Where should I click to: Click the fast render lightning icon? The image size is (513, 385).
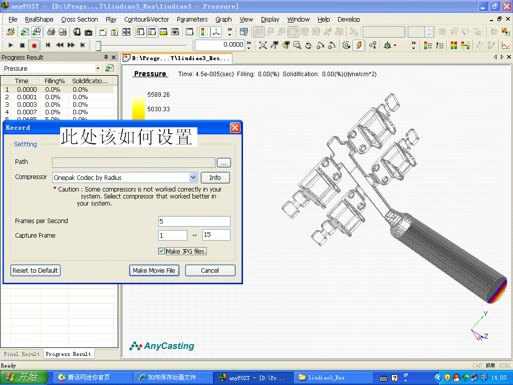pyautogui.click(x=359, y=45)
